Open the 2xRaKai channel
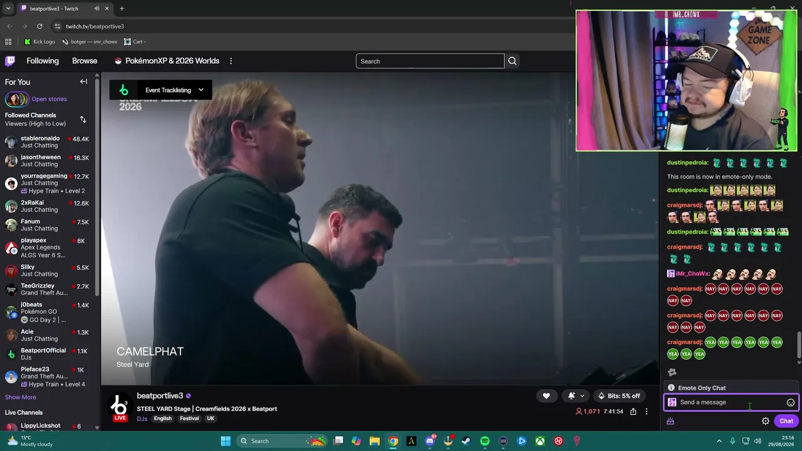The height and width of the screenshot is (451, 802). coord(48,206)
